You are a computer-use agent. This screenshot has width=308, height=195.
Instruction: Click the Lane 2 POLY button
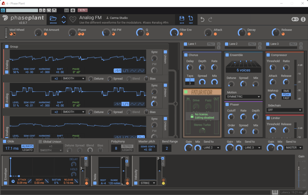tap(252, 44)
